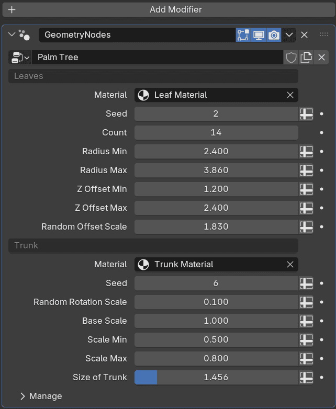Screen dimensions: 336x409
Task: Toggle attribute input for Random Rotation Scale
Action: point(306,302)
